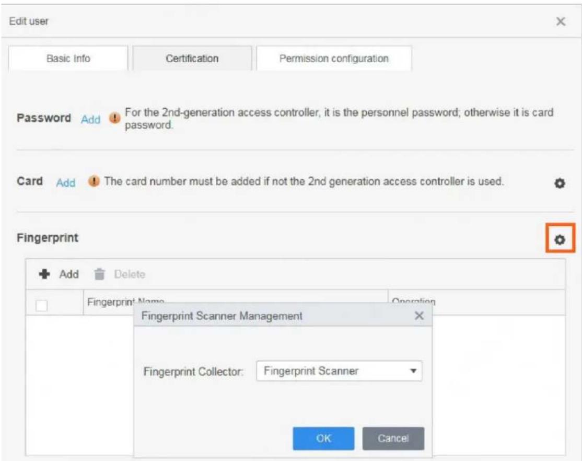
Task: Click the Fingerprint Name column header
Action: (236, 302)
